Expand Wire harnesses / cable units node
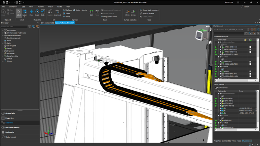Screen dimensions: 260x146 pos(2,33)
